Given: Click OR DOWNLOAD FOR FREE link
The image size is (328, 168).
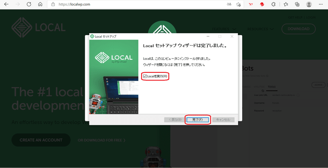Looking at the screenshot, I should tap(102, 140).
